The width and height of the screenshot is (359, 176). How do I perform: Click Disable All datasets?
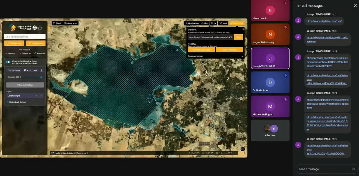(10, 53)
